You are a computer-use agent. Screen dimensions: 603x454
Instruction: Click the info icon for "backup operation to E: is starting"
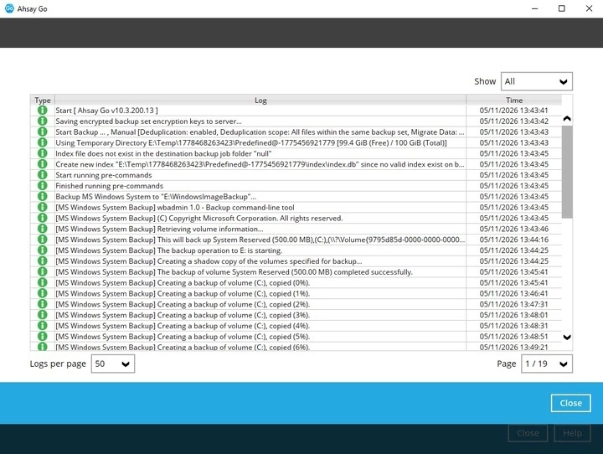[43, 250]
